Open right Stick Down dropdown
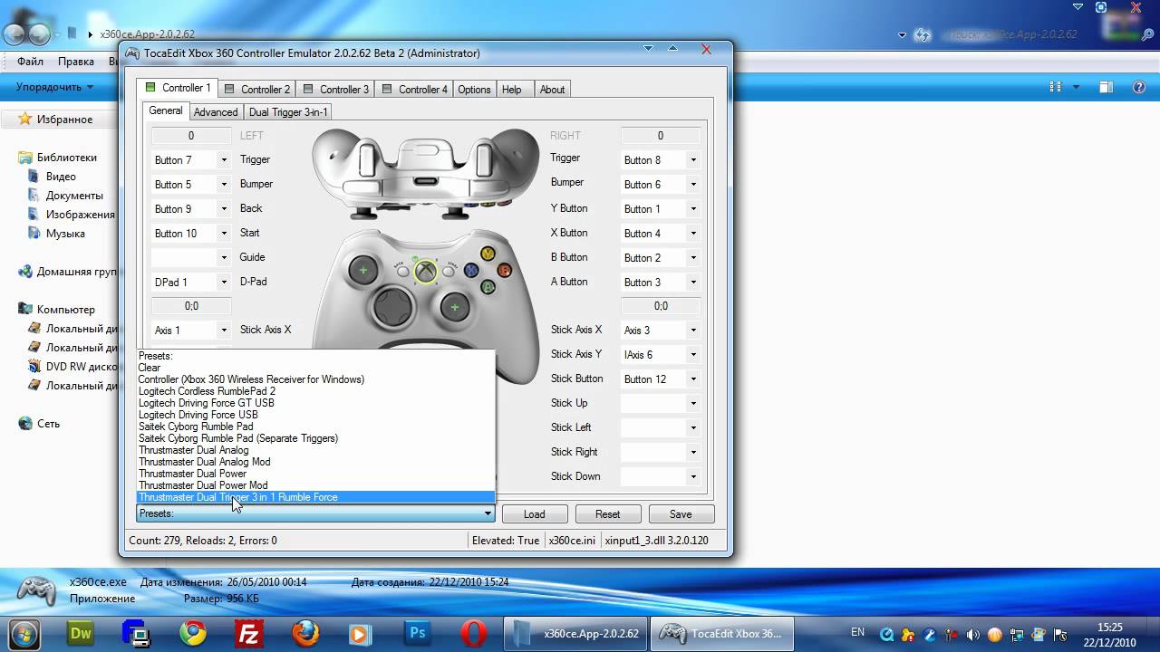The image size is (1160, 652). pos(693,477)
